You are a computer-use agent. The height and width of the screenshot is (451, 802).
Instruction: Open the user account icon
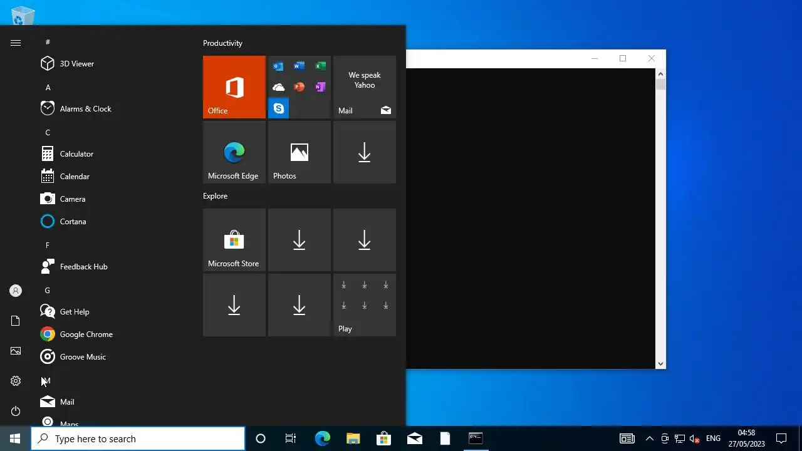point(16,291)
